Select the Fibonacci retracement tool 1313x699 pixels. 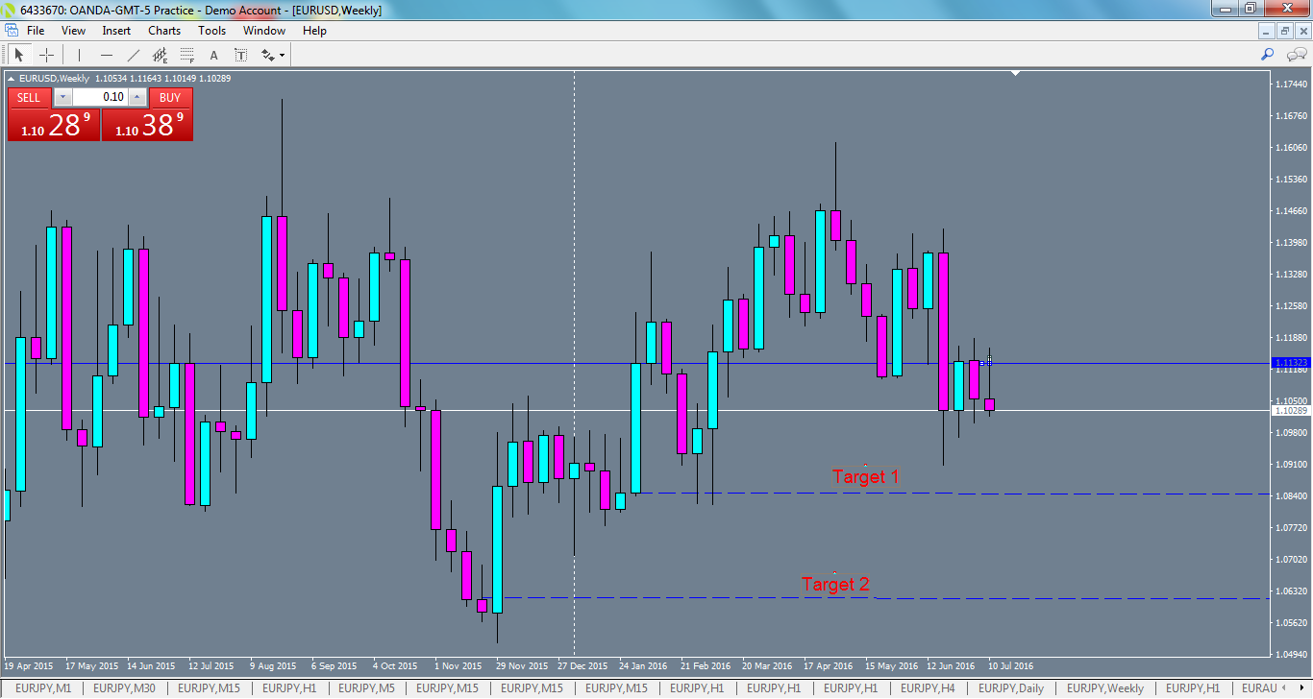click(186, 55)
